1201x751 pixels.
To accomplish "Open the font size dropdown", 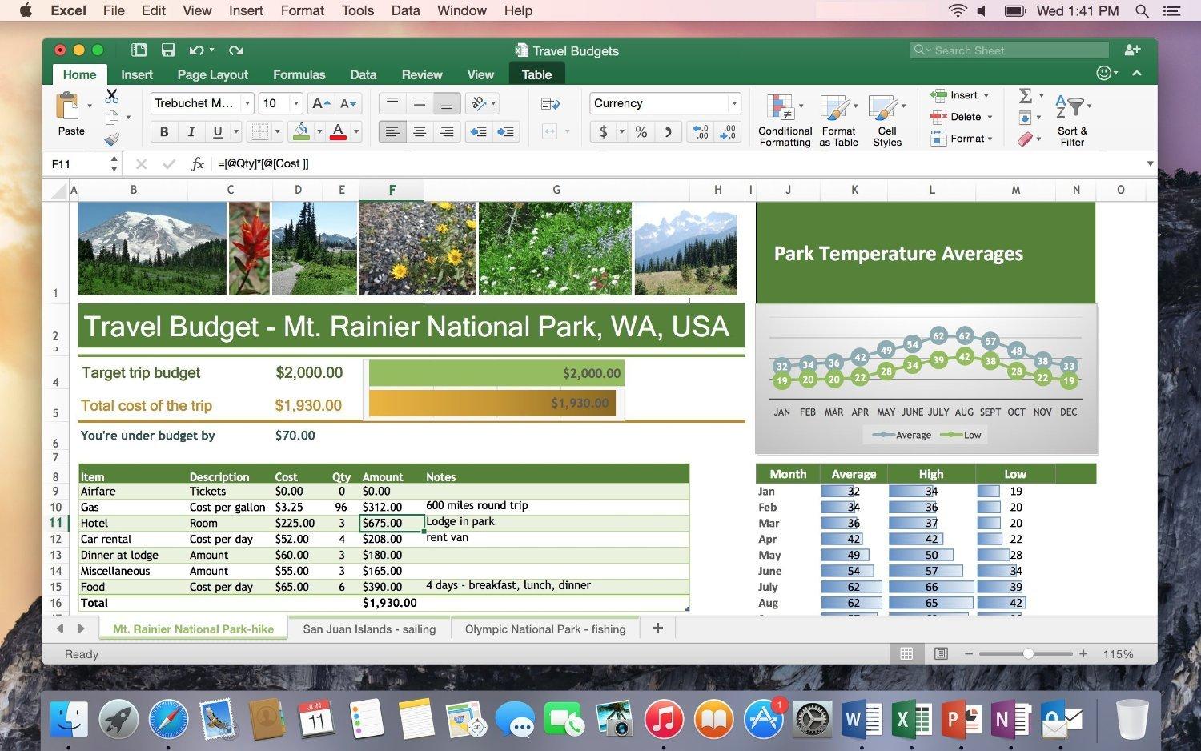I will tap(295, 102).
